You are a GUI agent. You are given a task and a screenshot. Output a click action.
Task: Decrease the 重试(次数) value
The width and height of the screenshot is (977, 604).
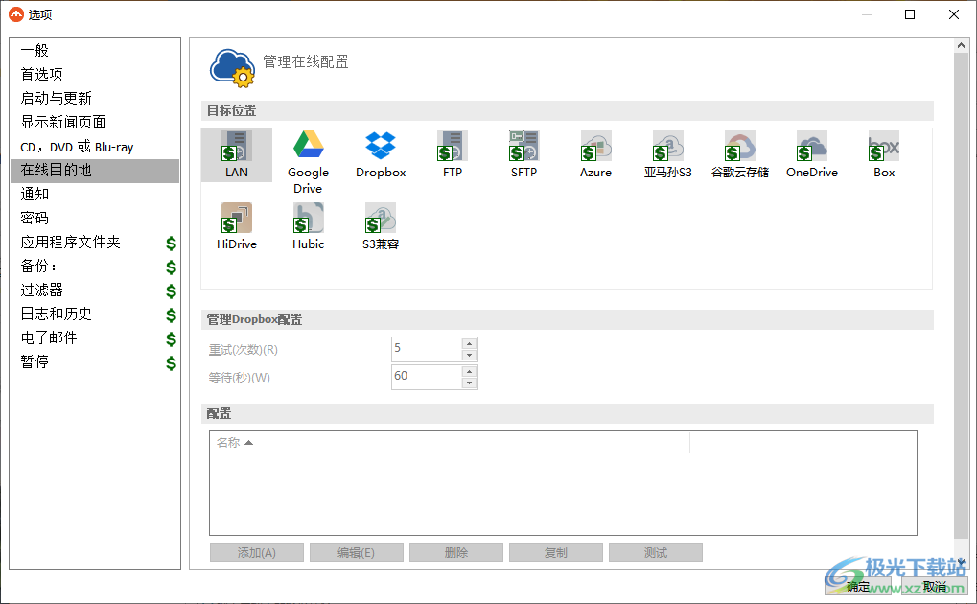469,356
